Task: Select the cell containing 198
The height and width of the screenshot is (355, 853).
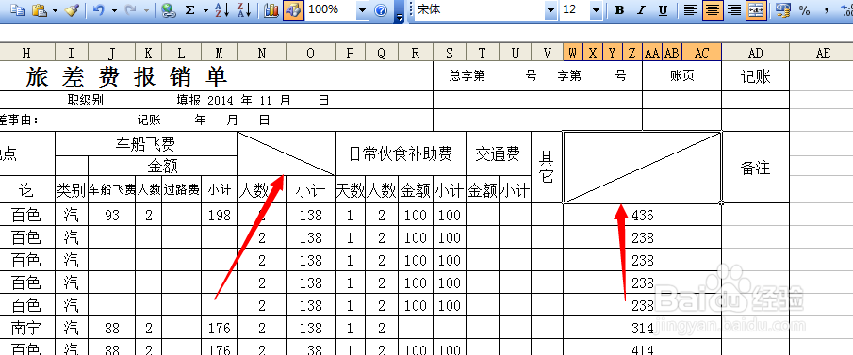Action: tap(220, 216)
